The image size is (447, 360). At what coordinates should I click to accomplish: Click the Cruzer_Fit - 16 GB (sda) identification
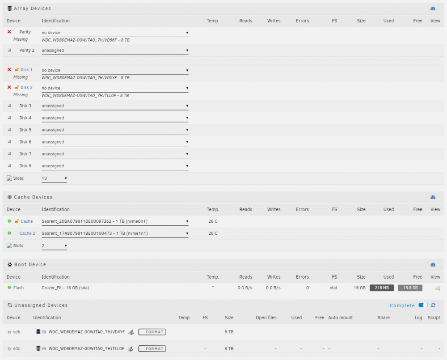pos(65,288)
